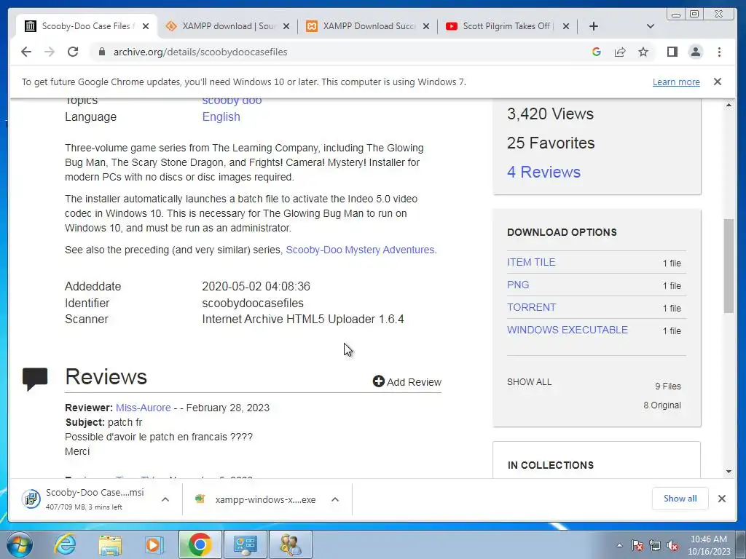Open the 4 Reviews link
Screen dimensions: 746x559
point(543,172)
